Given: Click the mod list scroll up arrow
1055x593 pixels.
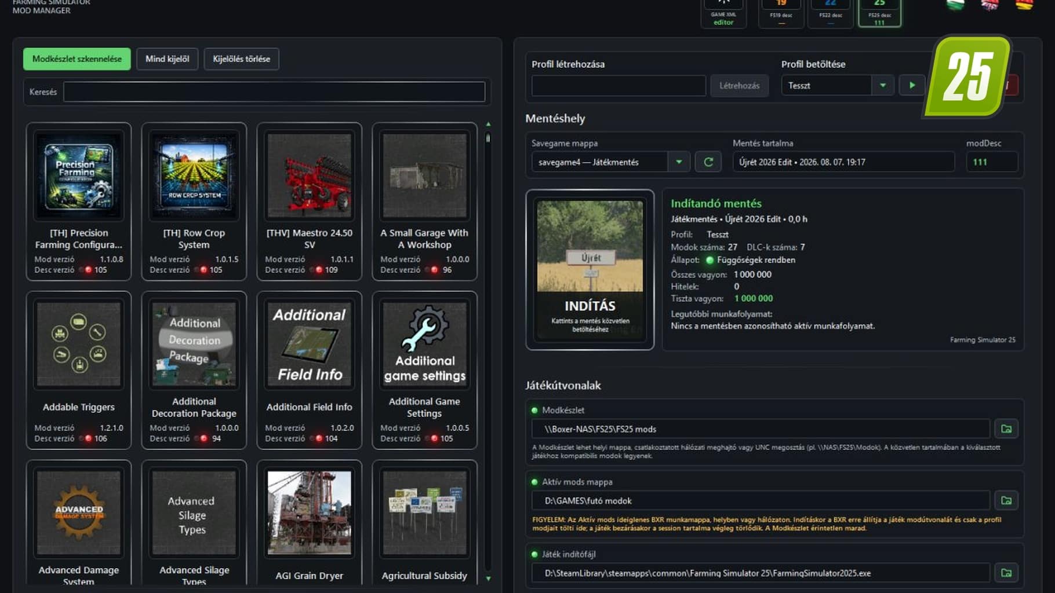Looking at the screenshot, I should tap(488, 124).
